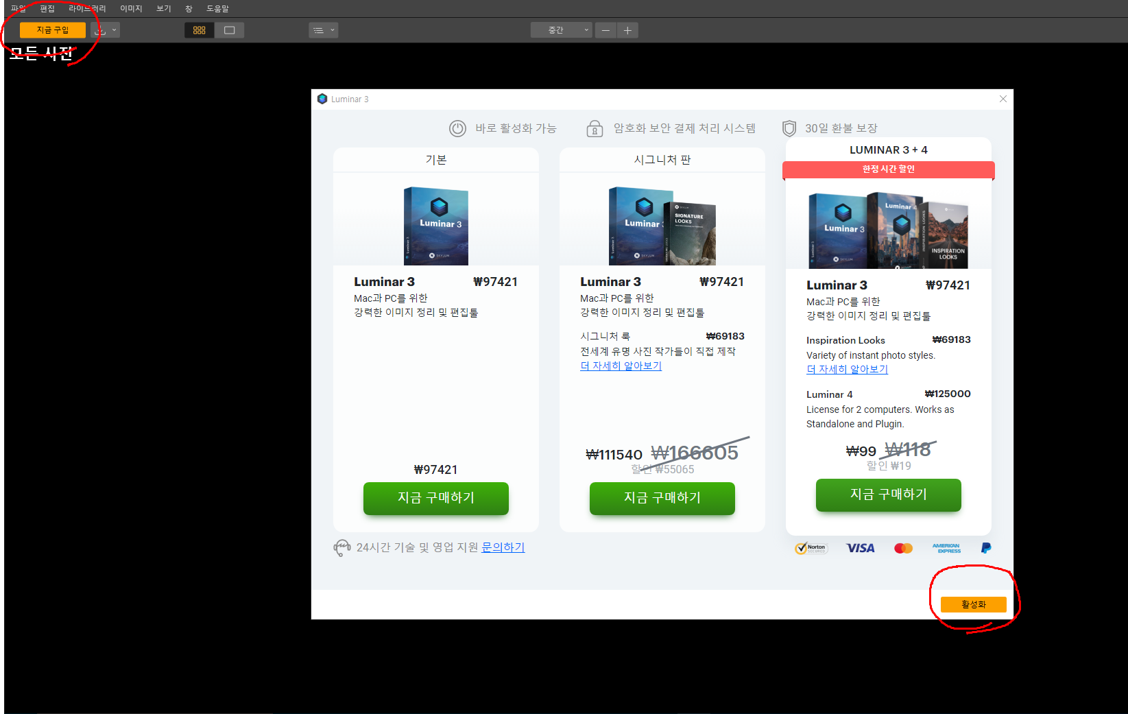1128x714 pixels.
Task: Open the import/export dropdown in the toolbar
Action: pyautogui.click(x=106, y=30)
